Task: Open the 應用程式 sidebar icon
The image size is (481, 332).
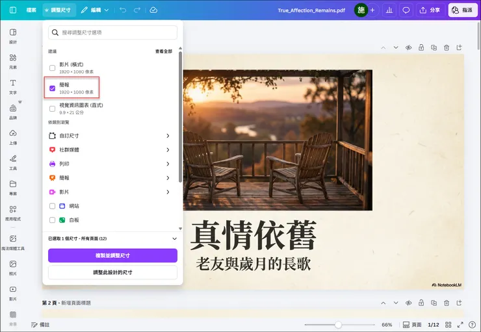Action: [x=13, y=213]
